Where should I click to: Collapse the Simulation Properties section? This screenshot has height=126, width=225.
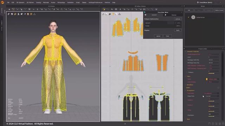[x=186, y=51]
